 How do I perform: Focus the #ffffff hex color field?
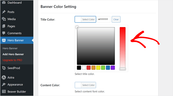point(104,19)
